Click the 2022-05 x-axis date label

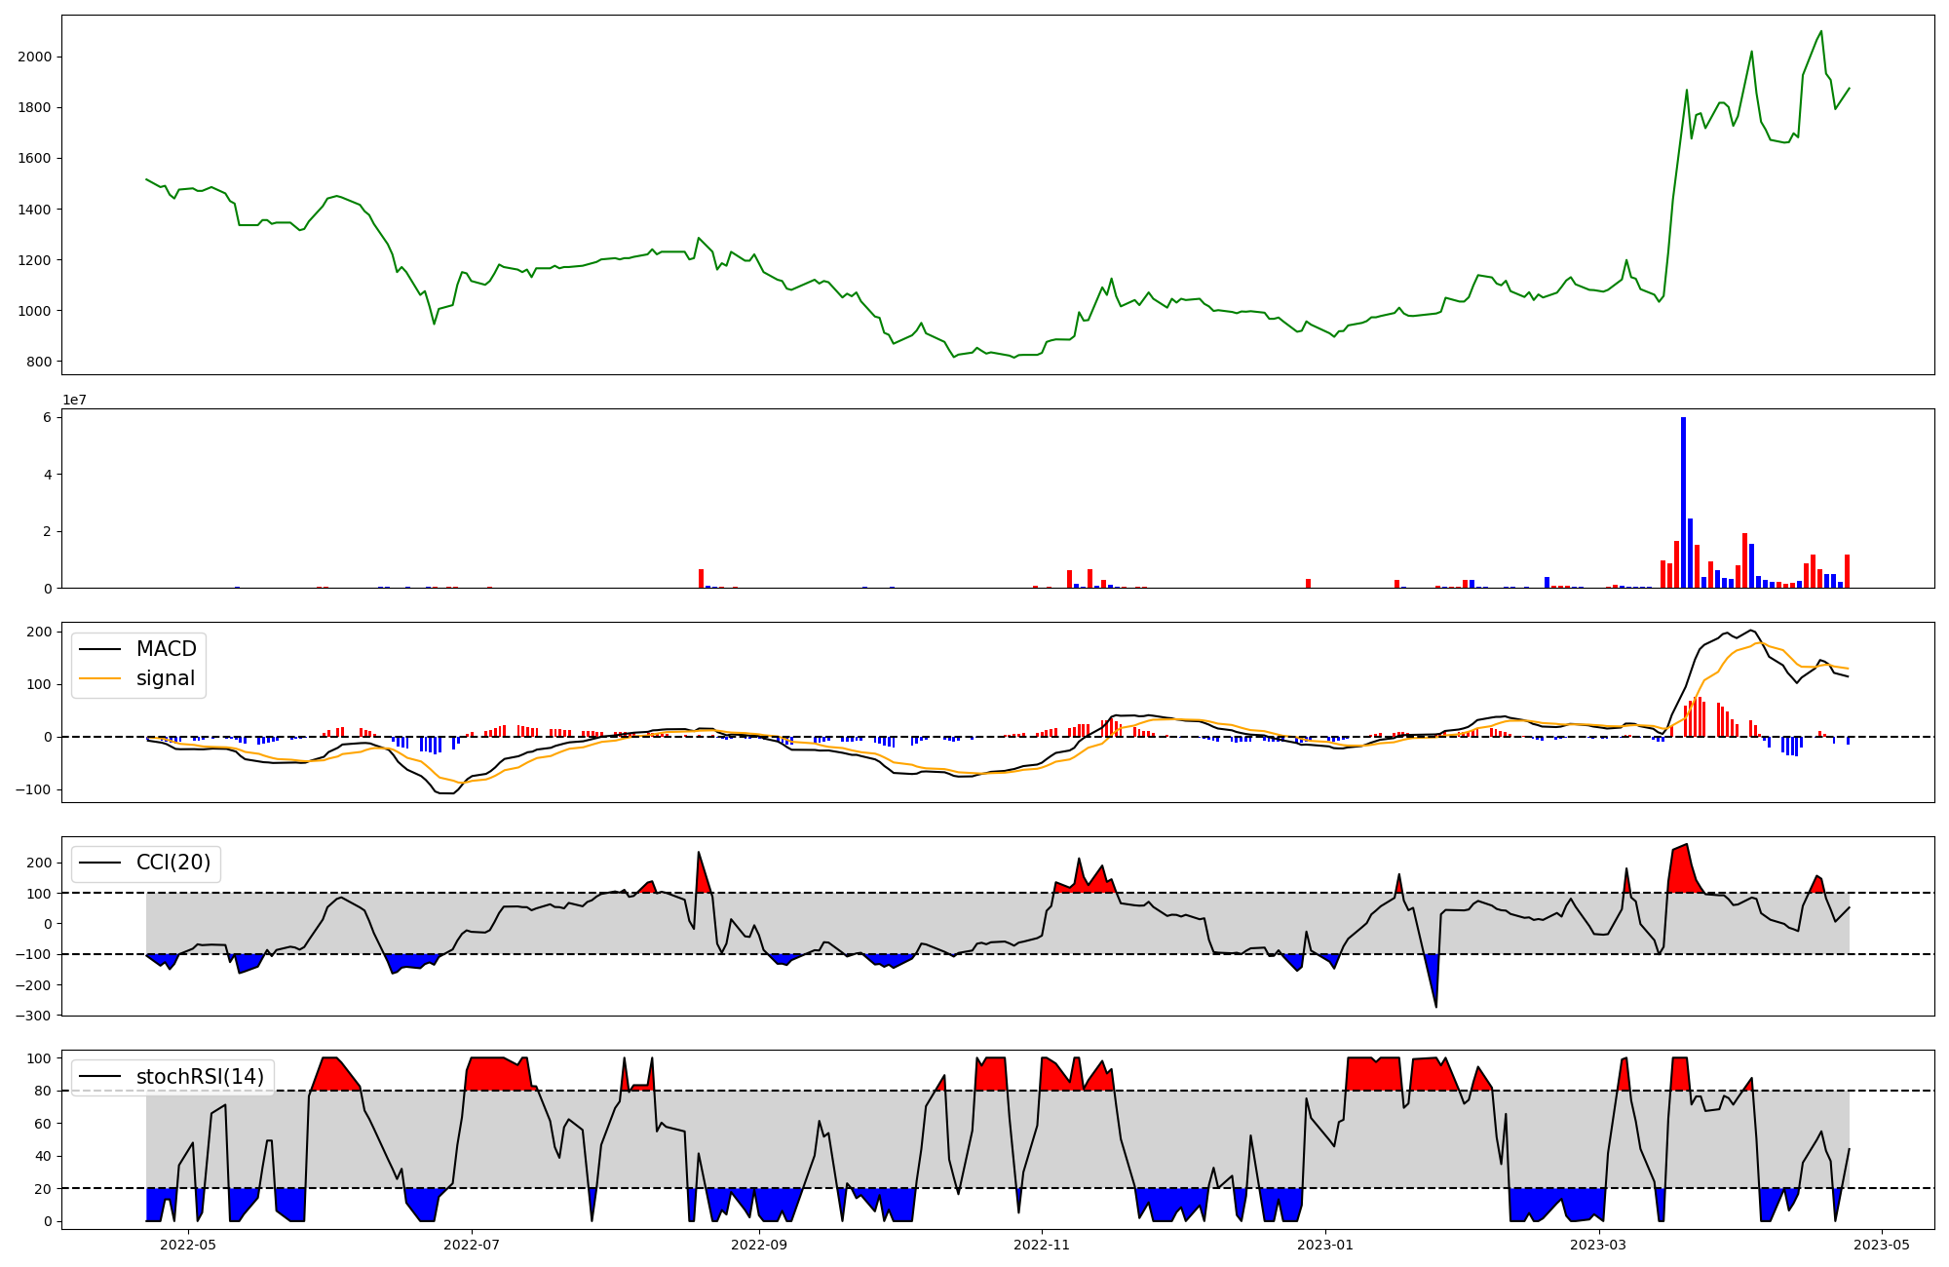187,1245
